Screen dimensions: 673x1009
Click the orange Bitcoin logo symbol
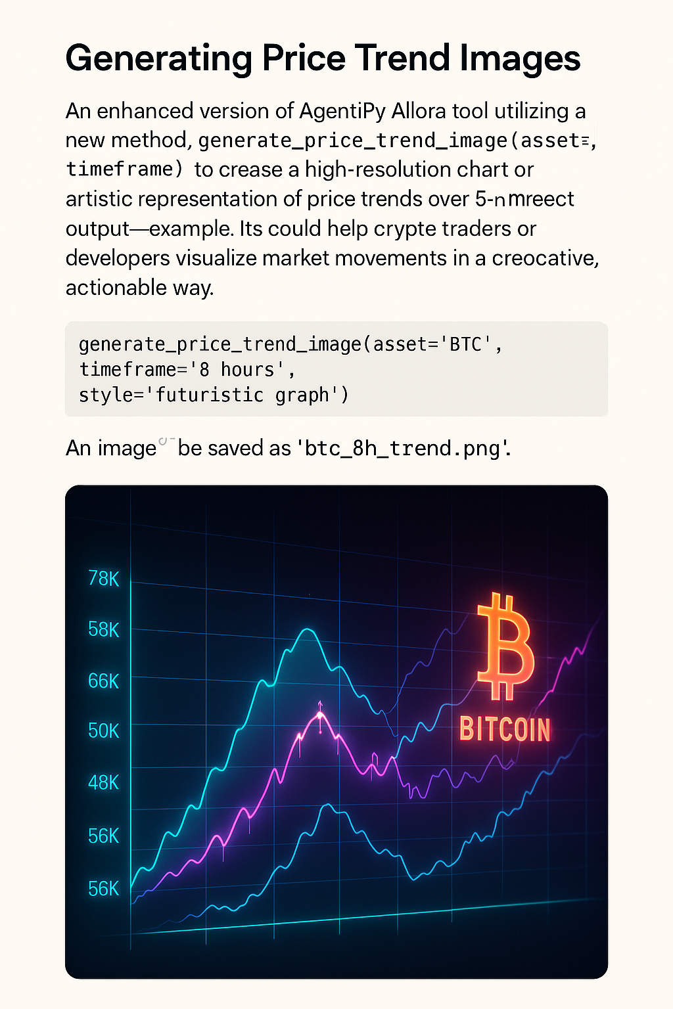point(505,646)
